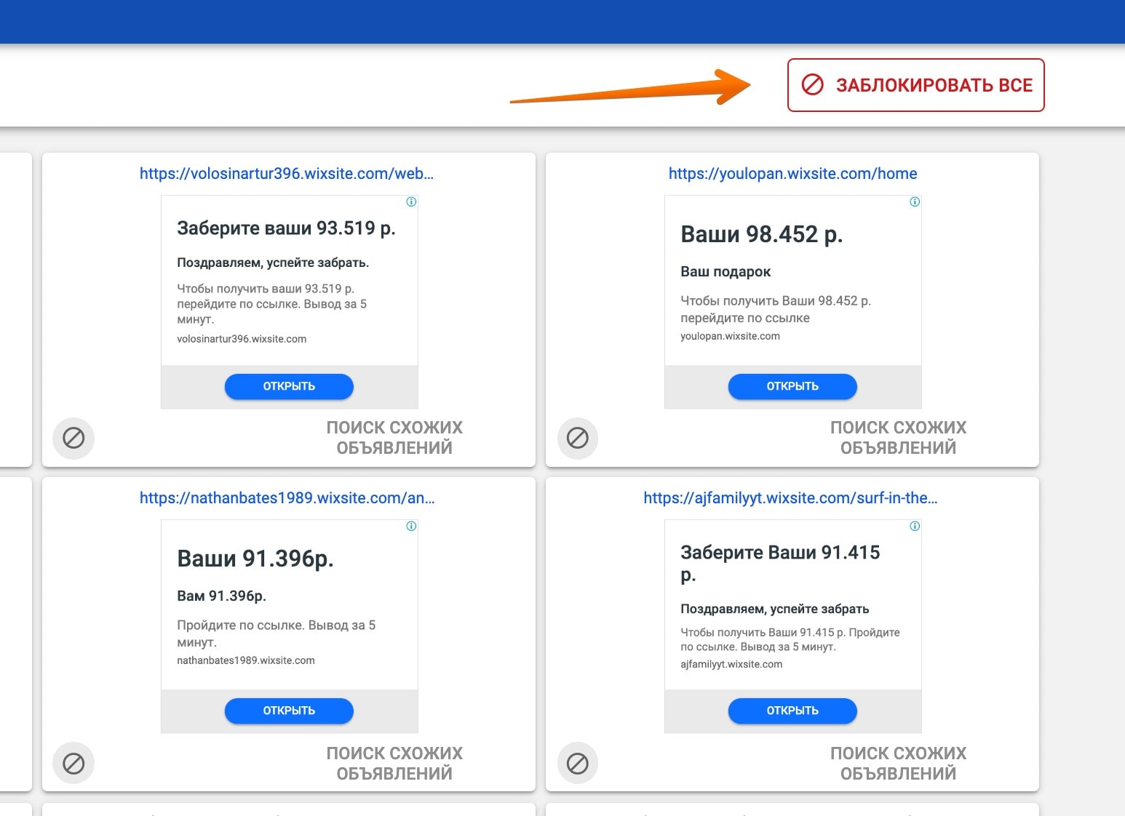Open the youlopan.wixsite.com/home link
The height and width of the screenshot is (816, 1125).
click(792, 174)
